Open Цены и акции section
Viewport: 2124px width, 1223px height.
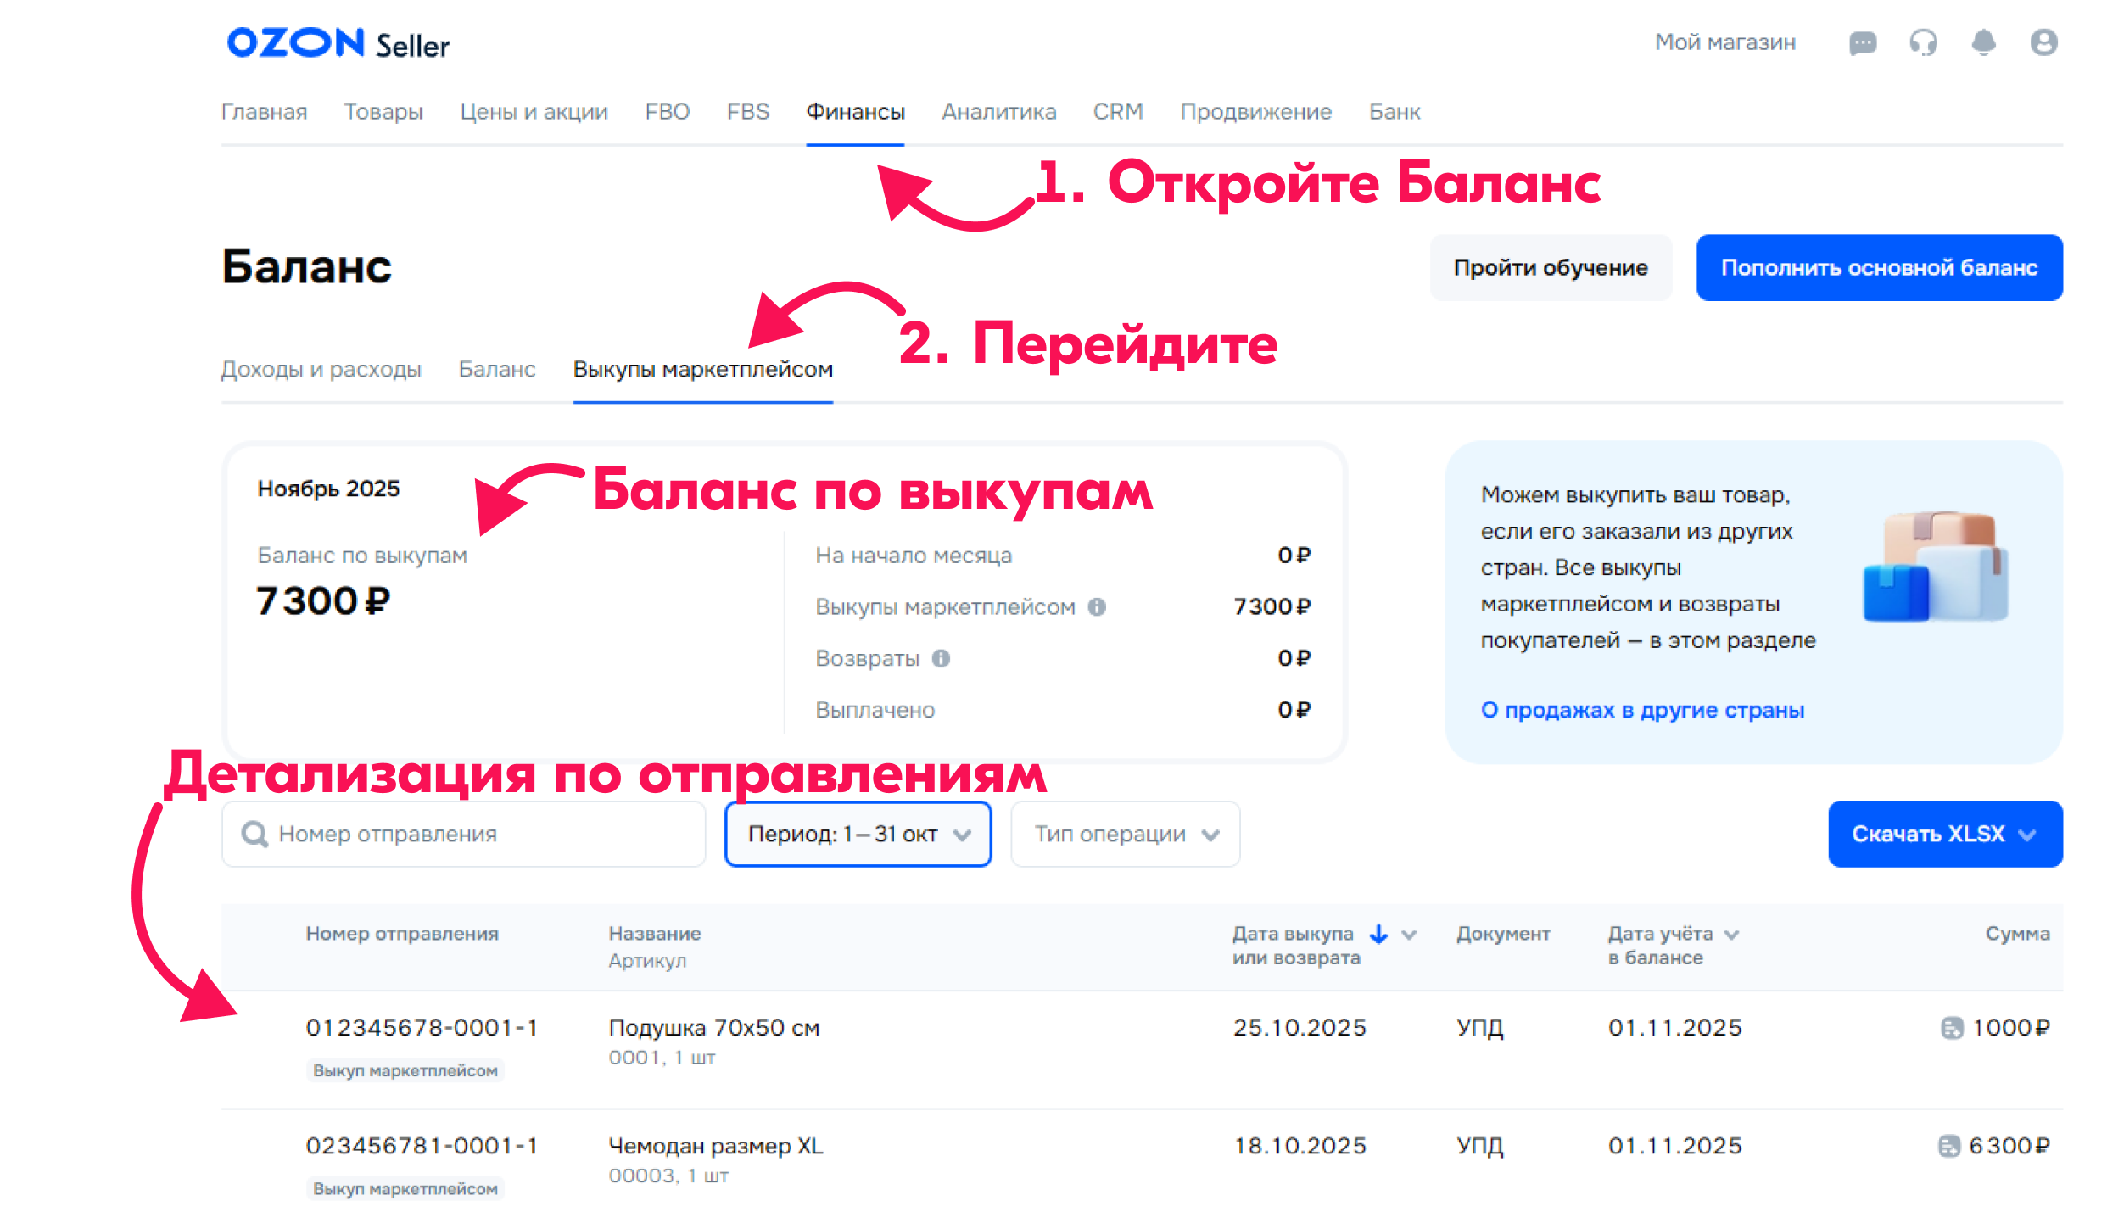[534, 112]
